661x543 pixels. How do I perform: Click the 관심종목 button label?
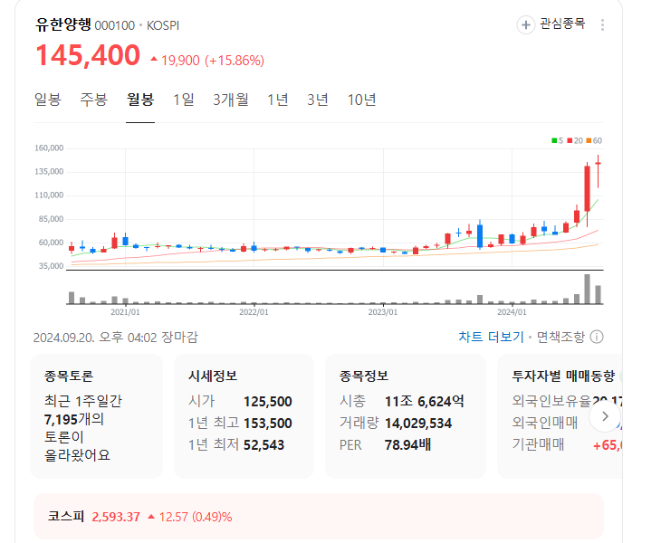562,24
